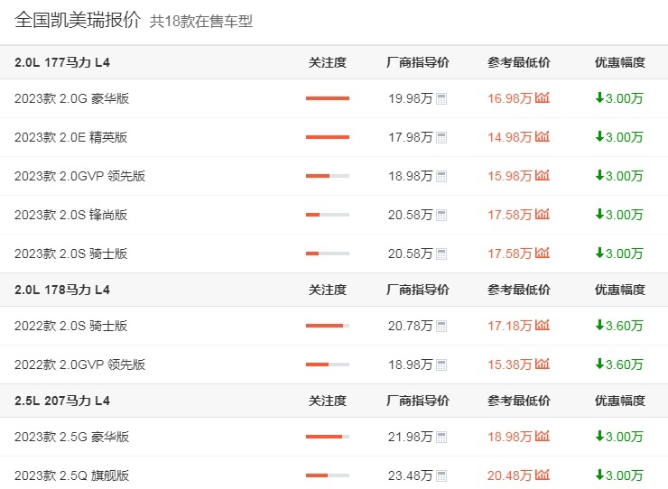Image resolution: width=668 pixels, height=489 pixels.
Task: Click calculator icon for 2023款 2.0S 骑士版
Action: point(441,254)
